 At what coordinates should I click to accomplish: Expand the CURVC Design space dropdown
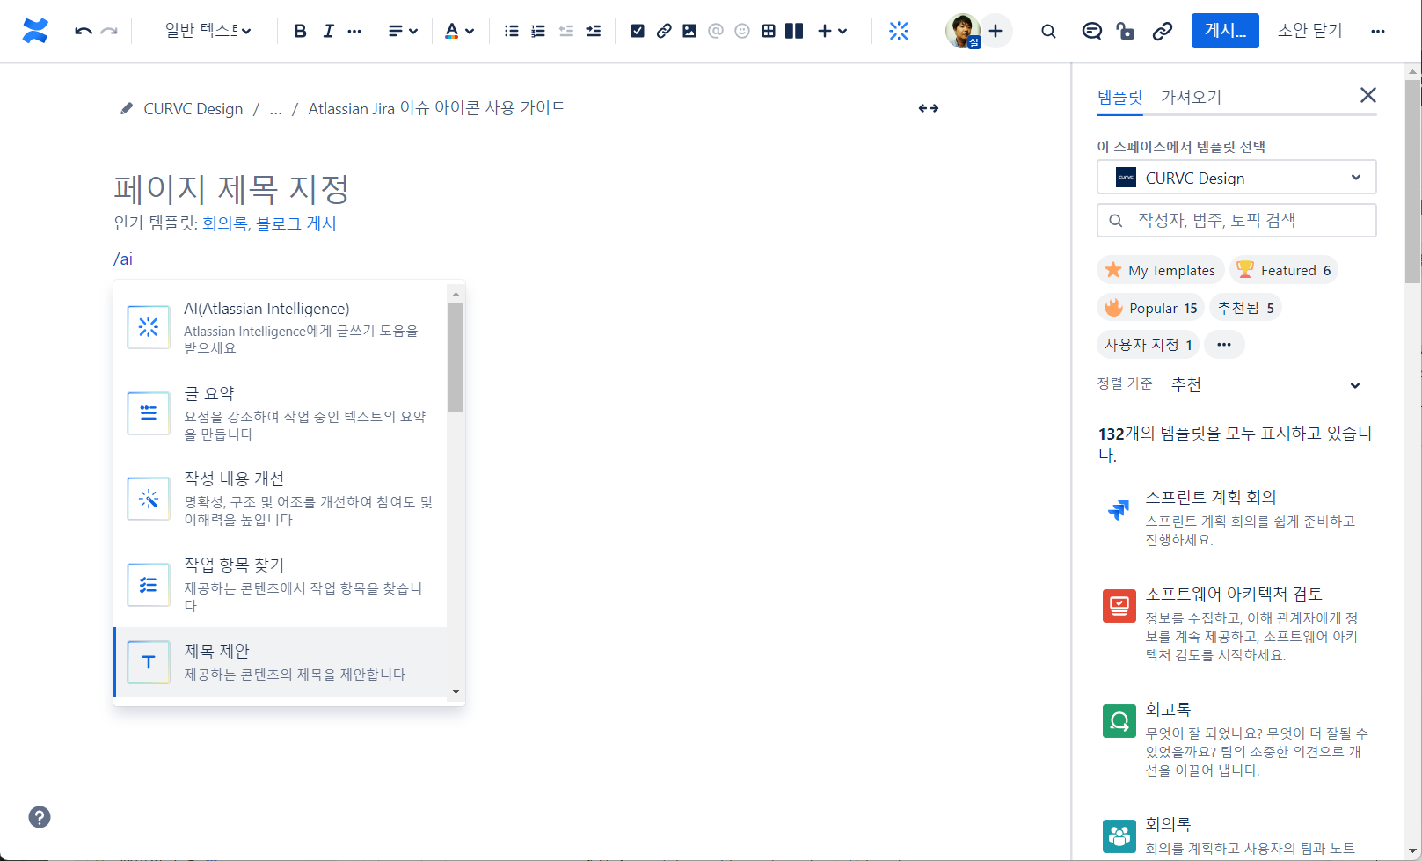coord(1236,178)
